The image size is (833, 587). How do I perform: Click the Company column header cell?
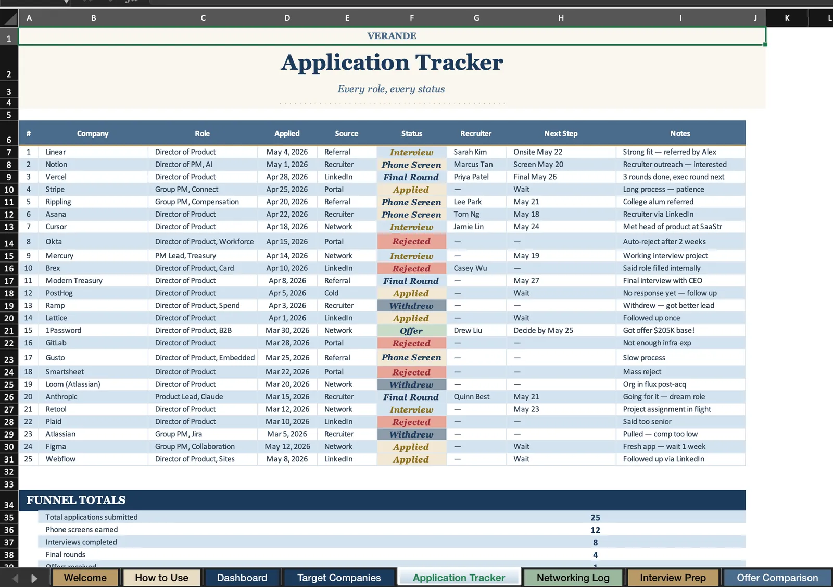point(93,133)
